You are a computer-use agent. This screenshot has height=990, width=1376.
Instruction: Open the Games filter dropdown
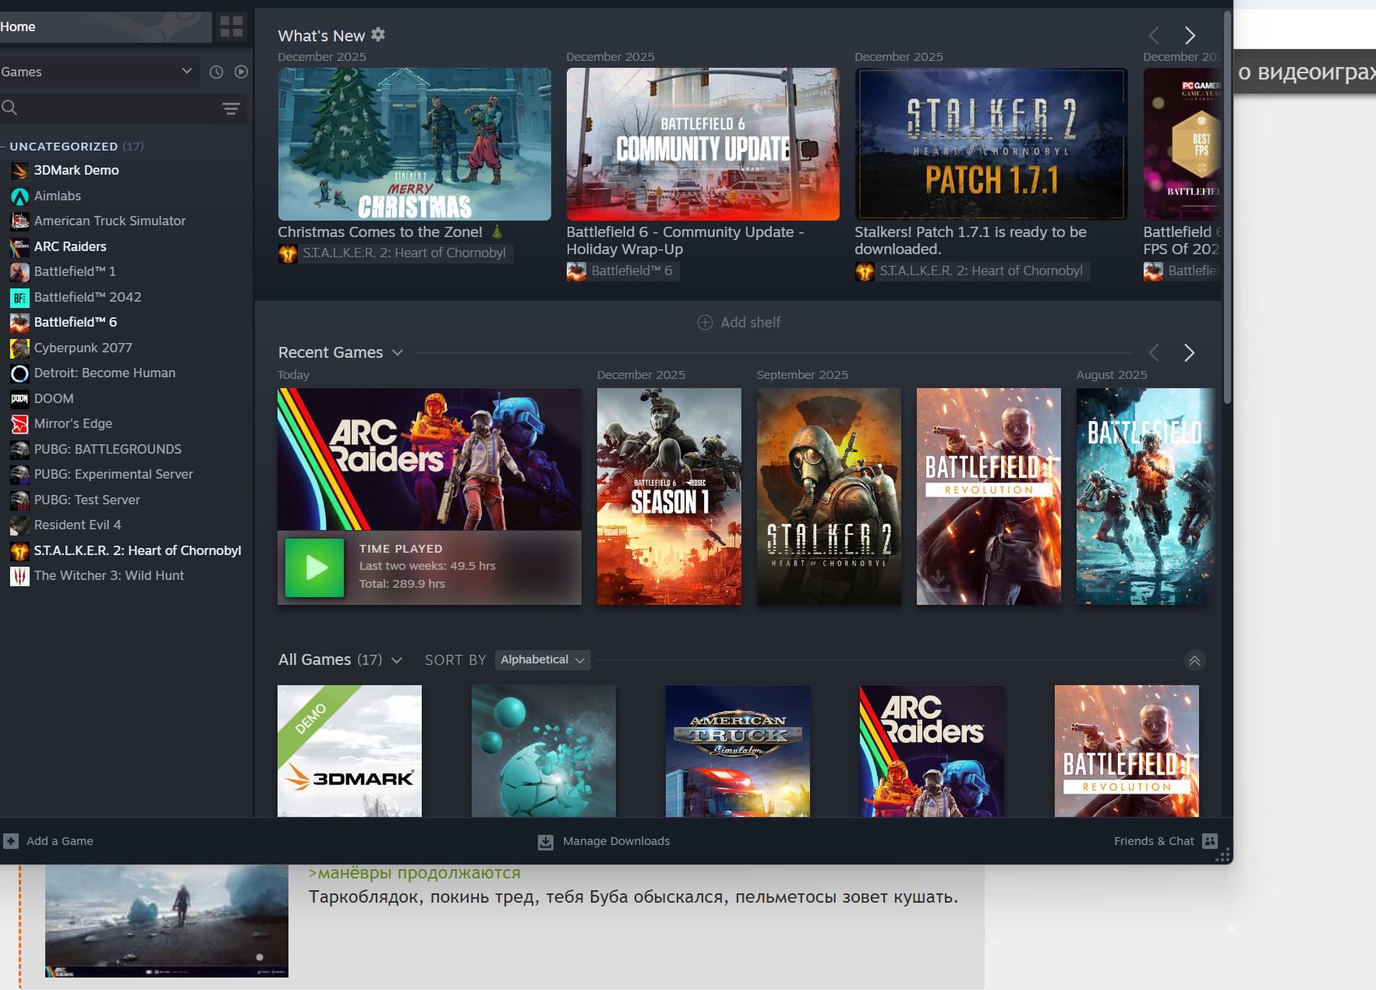[100, 72]
